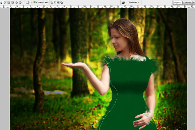
Task: Open the Workspace dropdown menu
Action: click(x=134, y=2)
